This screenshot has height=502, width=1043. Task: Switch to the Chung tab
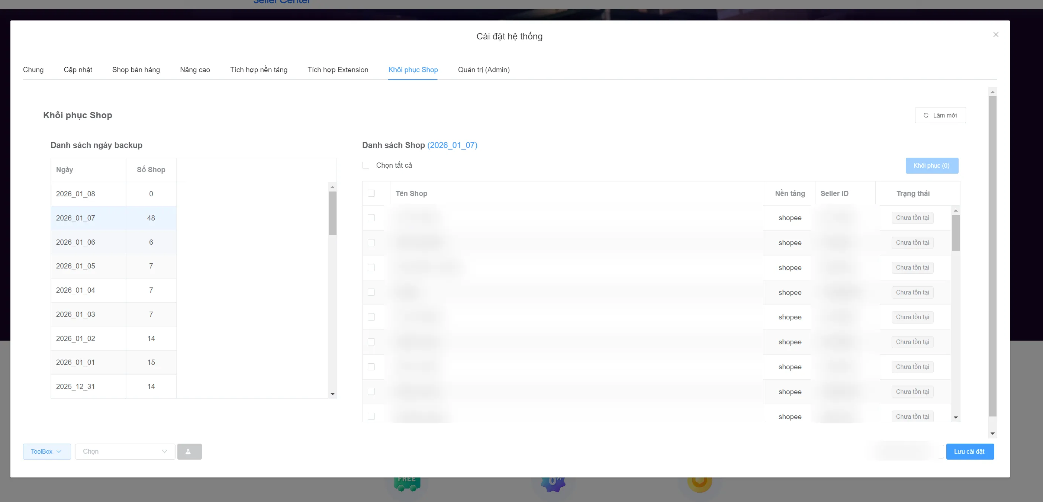pos(33,70)
